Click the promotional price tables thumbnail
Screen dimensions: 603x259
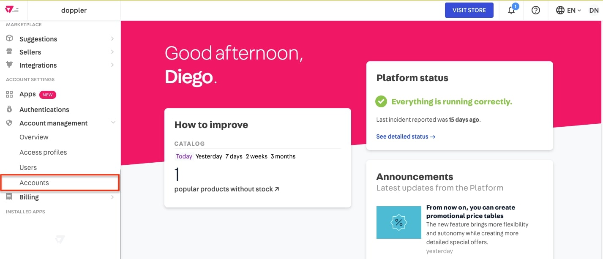coord(399,222)
